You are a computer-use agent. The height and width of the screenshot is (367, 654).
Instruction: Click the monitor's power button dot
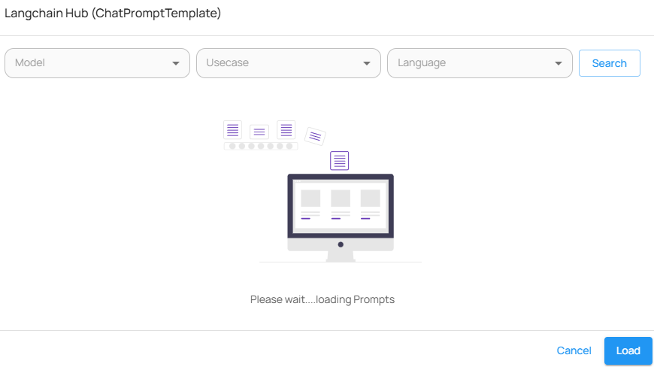coord(341,244)
